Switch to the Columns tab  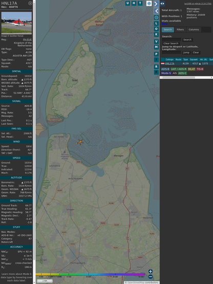tap(194, 30)
